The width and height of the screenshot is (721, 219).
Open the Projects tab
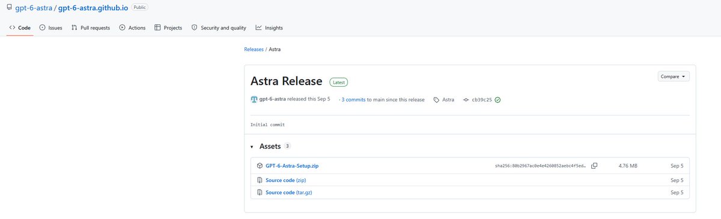point(168,28)
